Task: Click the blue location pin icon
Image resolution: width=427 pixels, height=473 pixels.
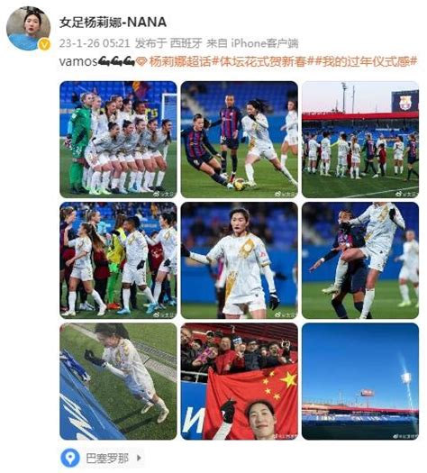Action: [70, 458]
